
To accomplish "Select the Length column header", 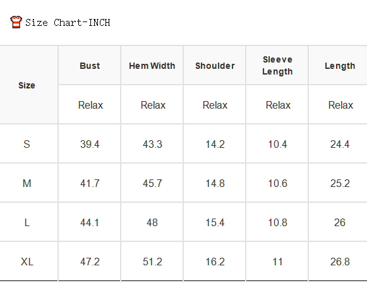I will pyautogui.click(x=340, y=66).
